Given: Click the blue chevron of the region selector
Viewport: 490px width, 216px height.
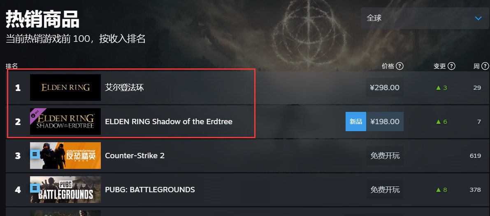Looking at the screenshot, I should [478, 18].
